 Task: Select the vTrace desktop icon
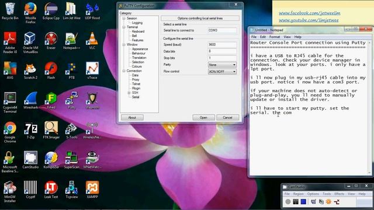(x=92, y=71)
